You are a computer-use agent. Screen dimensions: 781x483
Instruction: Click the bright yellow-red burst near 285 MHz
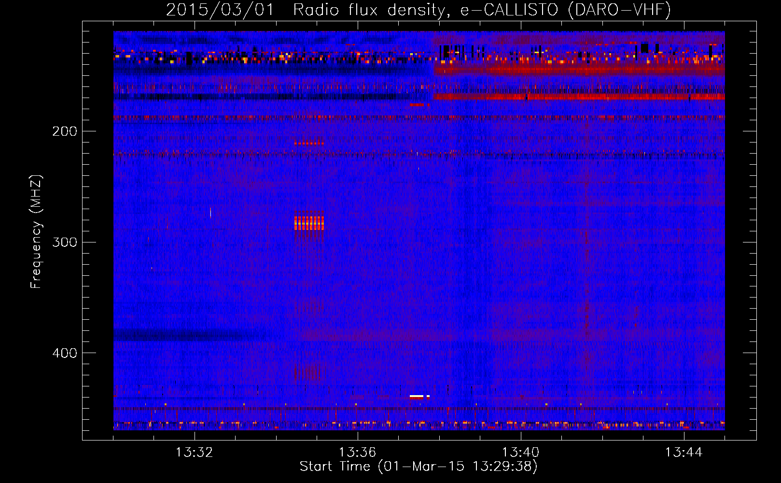[309, 223]
